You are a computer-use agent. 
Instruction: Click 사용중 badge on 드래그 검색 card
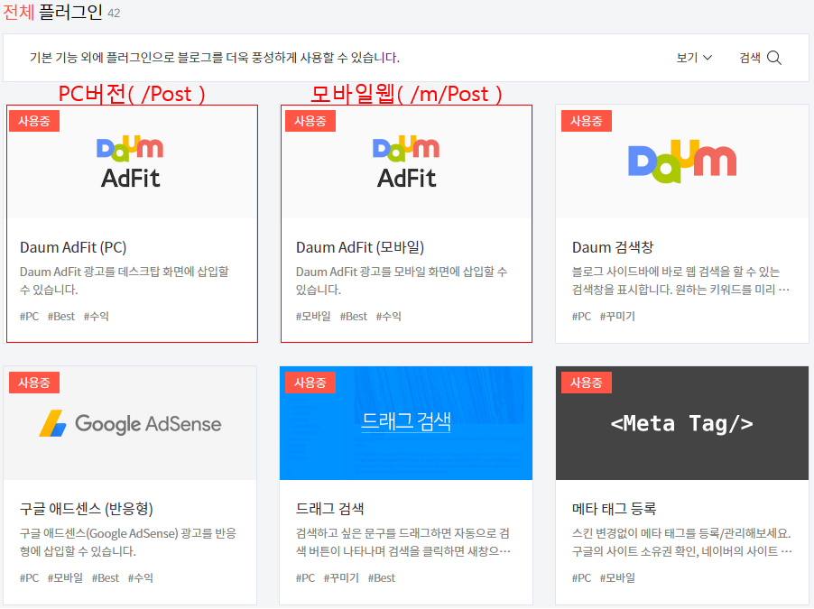pyautogui.click(x=310, y=383)
